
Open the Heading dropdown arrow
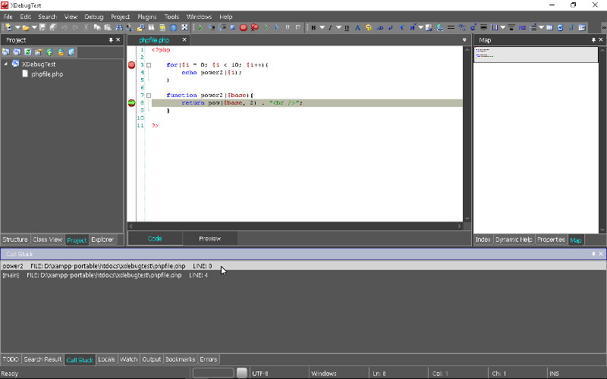[x=420, y=27]
